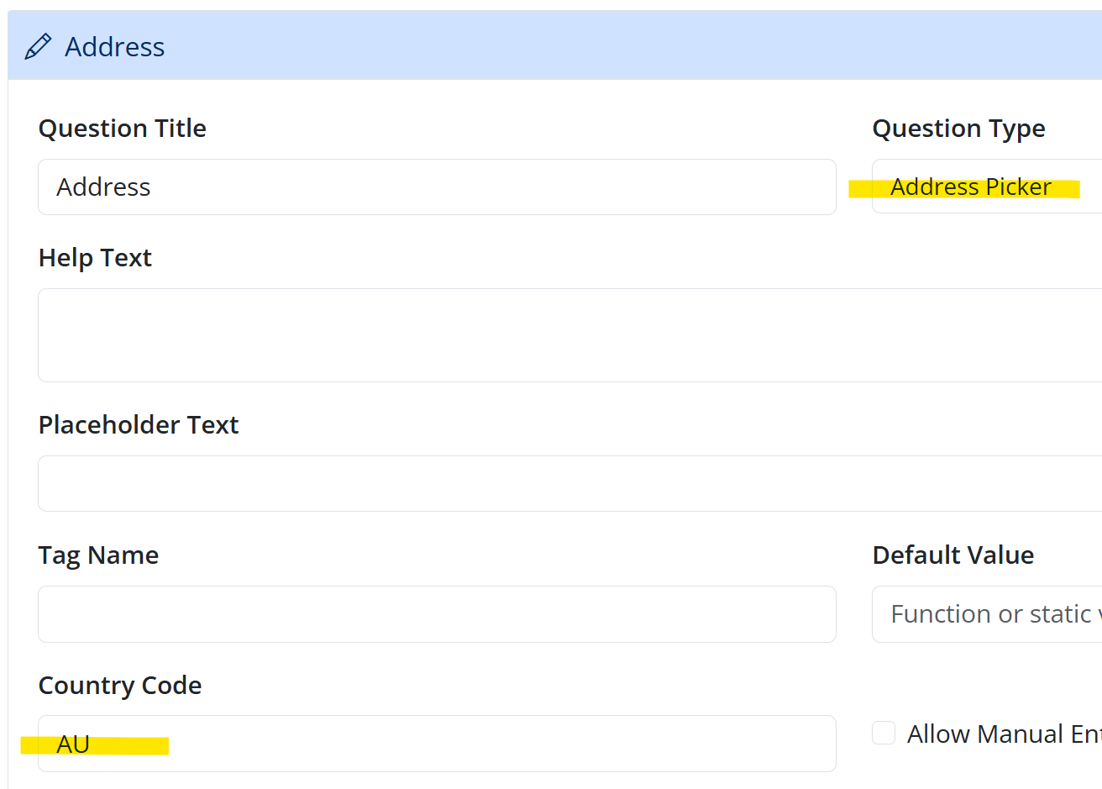Click the Tag Name label

pos(98,555)
